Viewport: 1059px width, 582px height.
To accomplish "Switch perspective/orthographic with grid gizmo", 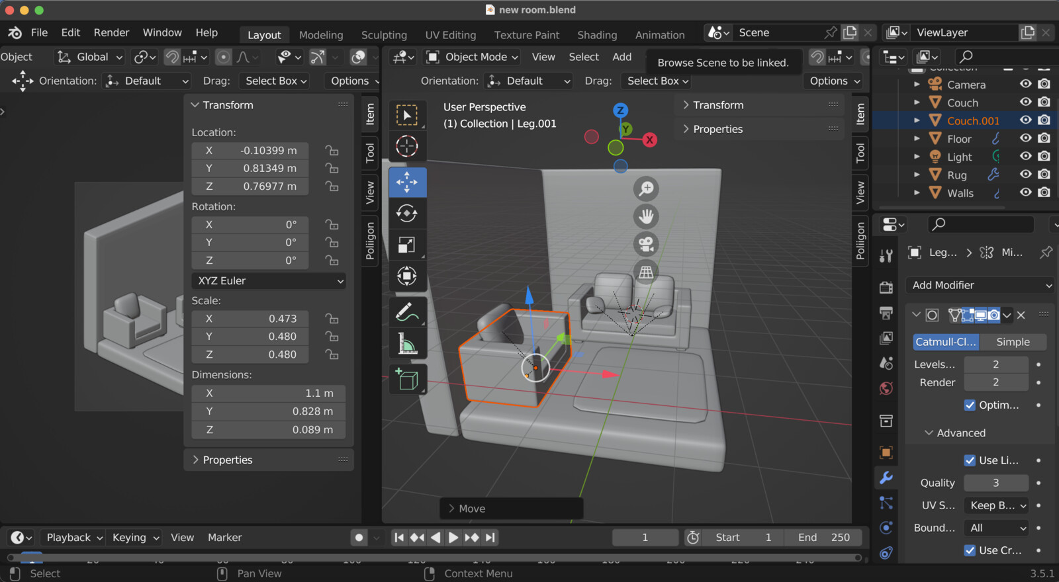I will (x=646, y=271).
